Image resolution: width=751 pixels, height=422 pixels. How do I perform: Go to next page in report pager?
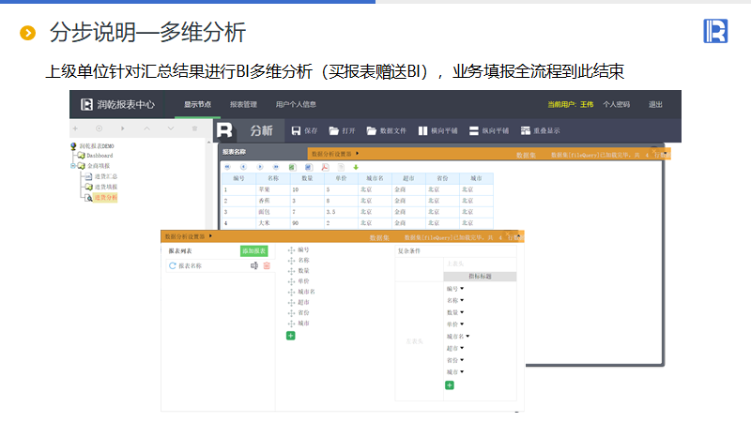(x=260, y=167)
